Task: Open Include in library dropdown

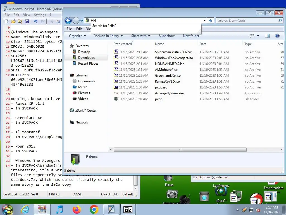Action: pyautogui.click(x=108, y=36)
